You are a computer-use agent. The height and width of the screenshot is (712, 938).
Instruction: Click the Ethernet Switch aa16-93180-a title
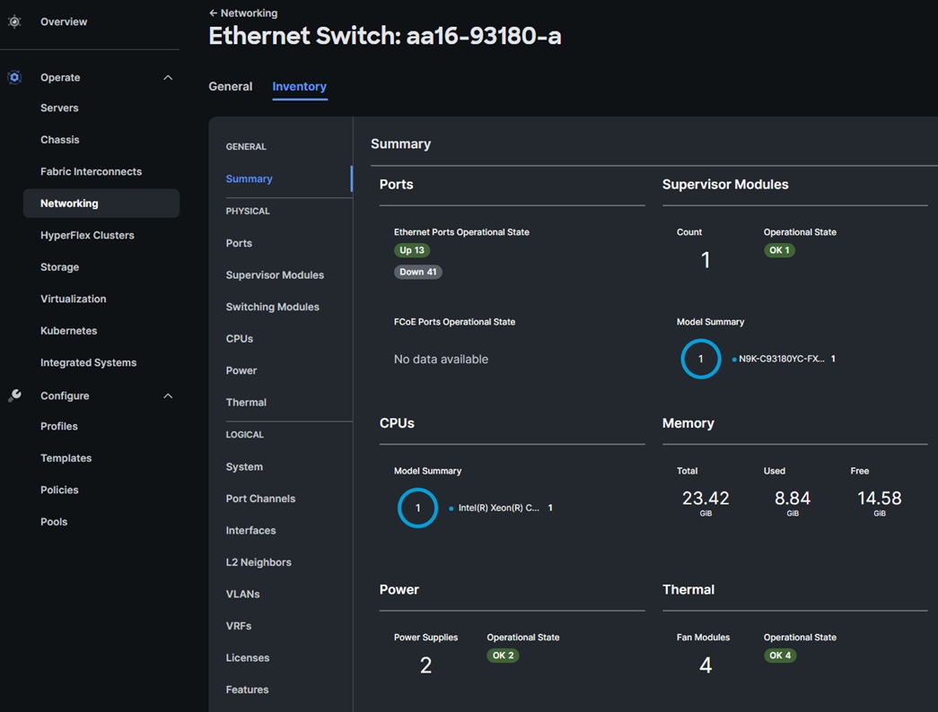pyautogui.click(x=385, y=36)
